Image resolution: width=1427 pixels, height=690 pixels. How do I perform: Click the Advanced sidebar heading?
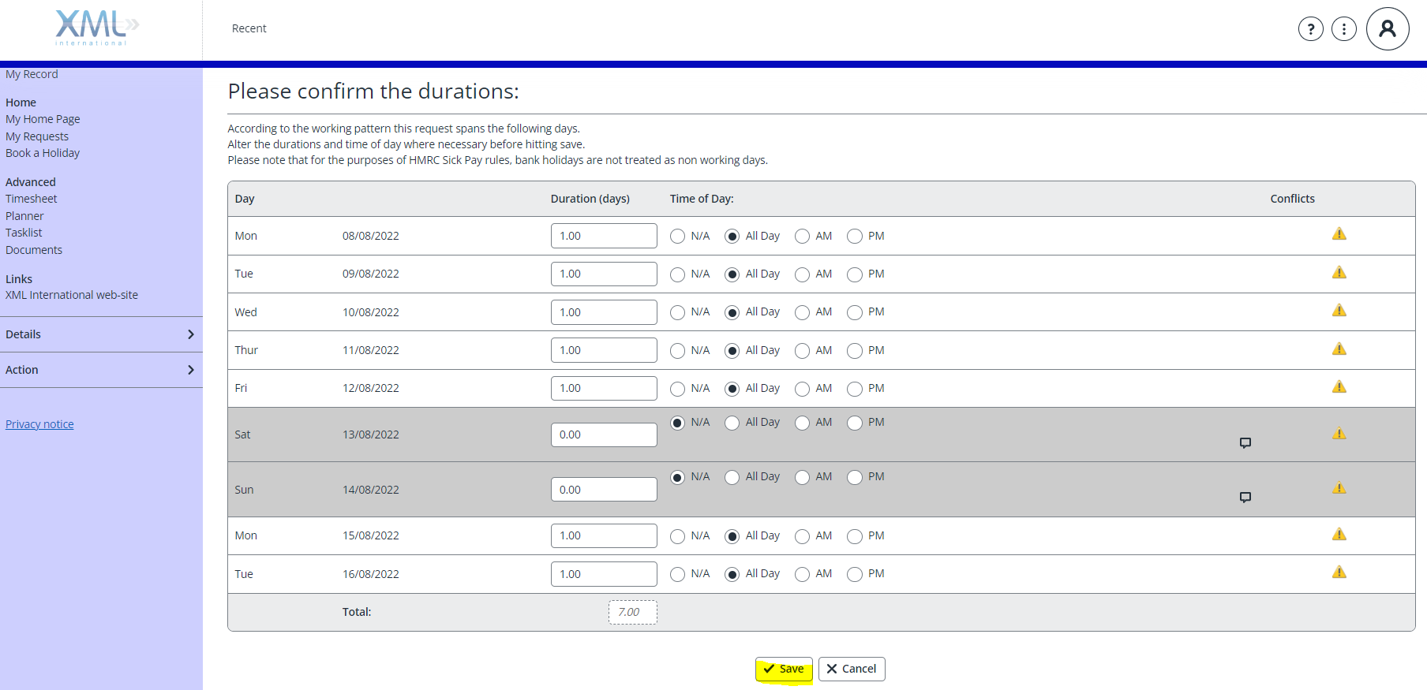(x=31, y=182)
